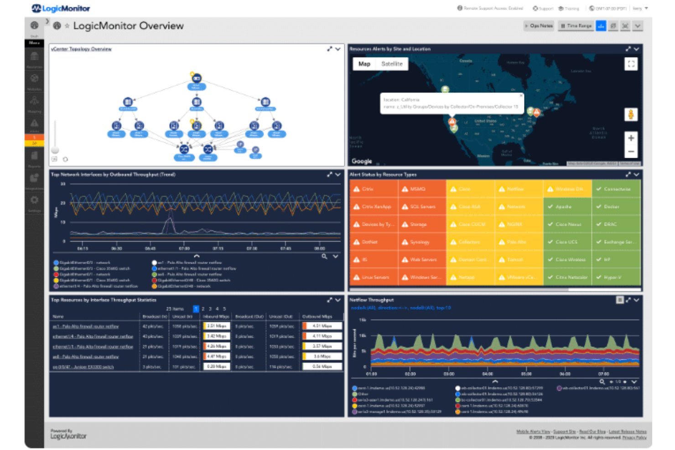Open the SQL Servers alert tile
675x450 pixels.
pyautogui.click(x=422, y=207)
